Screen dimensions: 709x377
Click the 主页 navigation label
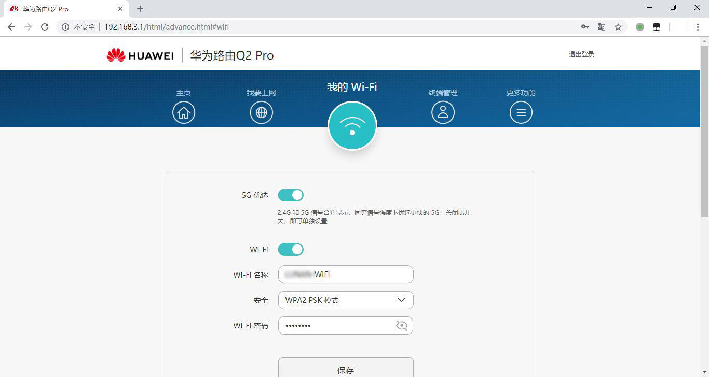pos(184,93)
